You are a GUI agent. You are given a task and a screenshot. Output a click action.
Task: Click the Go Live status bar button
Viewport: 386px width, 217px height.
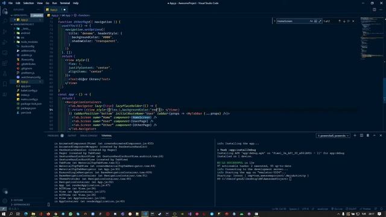click(x=337, y=209)
